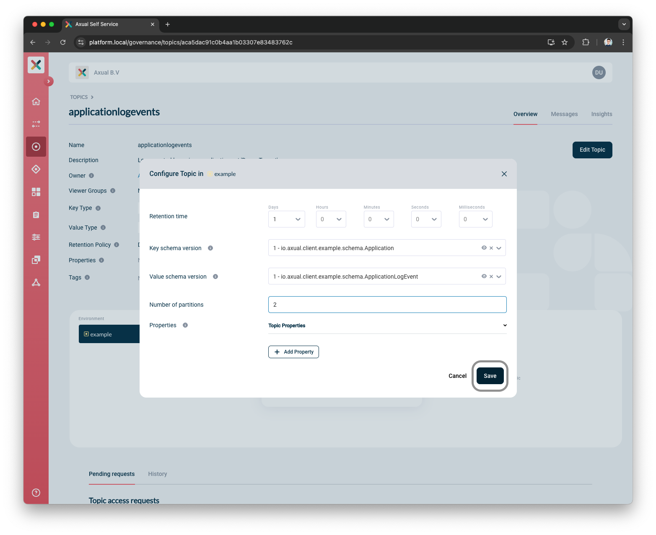Click info icon next to Value schema version
Image resolution: width=656 pixels, height=535 pixels.
[215, 277]
